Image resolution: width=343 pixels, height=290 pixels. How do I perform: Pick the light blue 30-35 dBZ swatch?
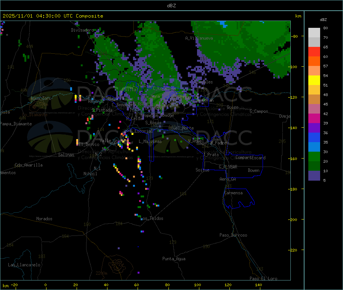[x=314, y=147]
